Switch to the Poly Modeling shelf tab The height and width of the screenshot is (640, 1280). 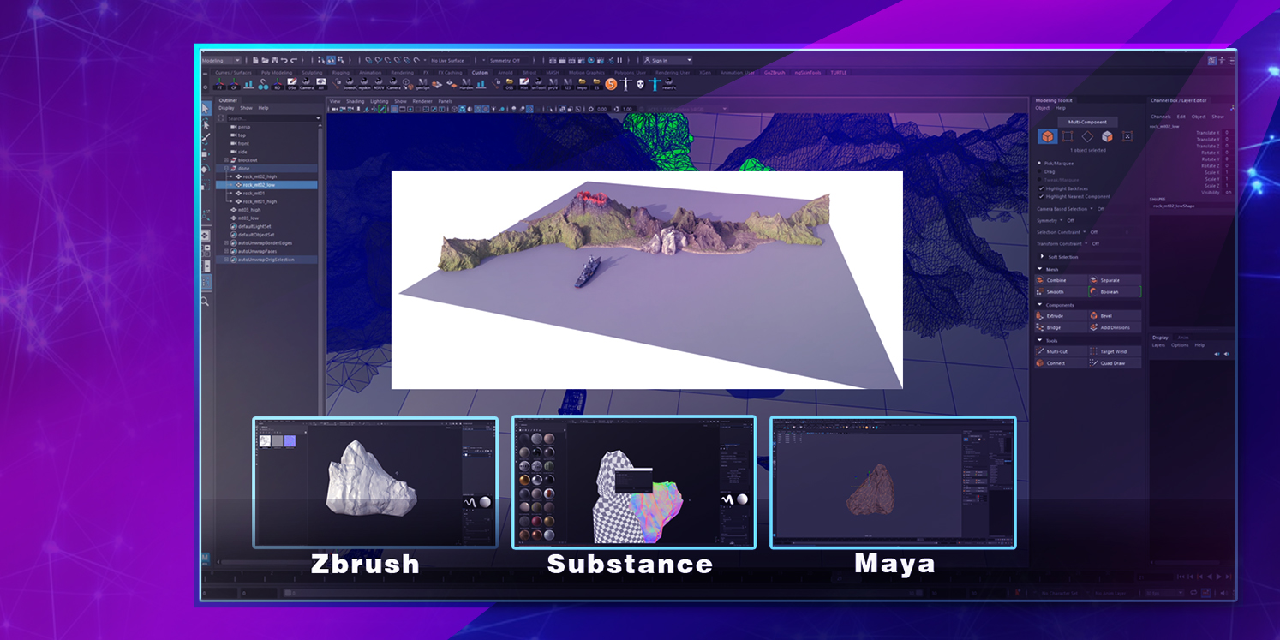click(x=276, y=74)
